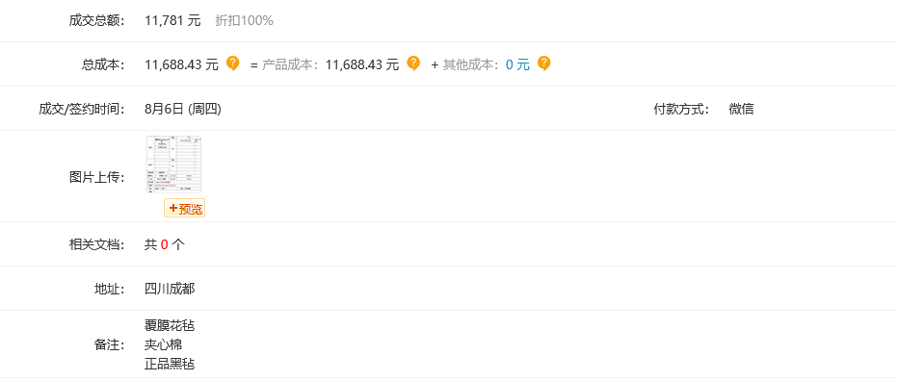Select the 四川成都 address value
Image resolution: width=898 pixels, height=381 pixels.
[170, 289]
